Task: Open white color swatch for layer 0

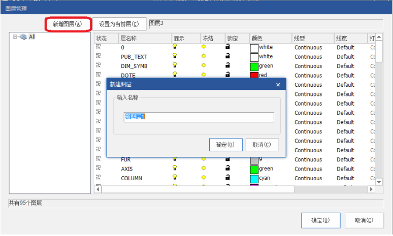Action: pos(254,48)
